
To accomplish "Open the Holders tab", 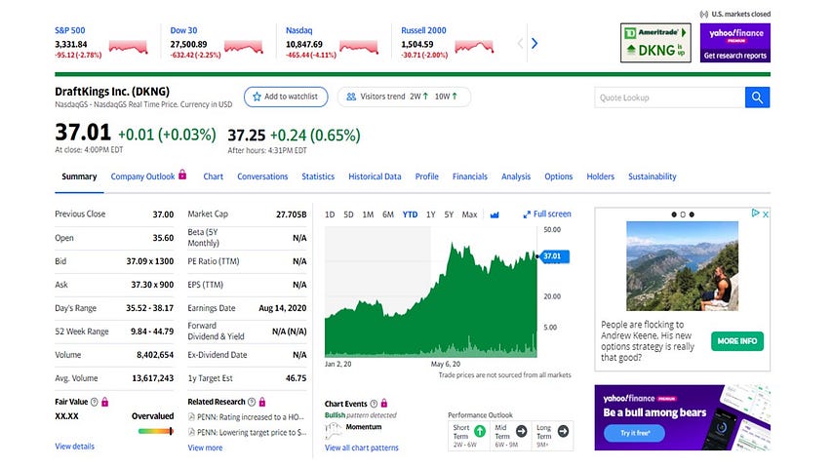I will [600, 176].
